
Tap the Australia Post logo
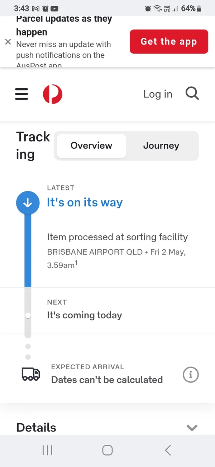click(53, 94)
